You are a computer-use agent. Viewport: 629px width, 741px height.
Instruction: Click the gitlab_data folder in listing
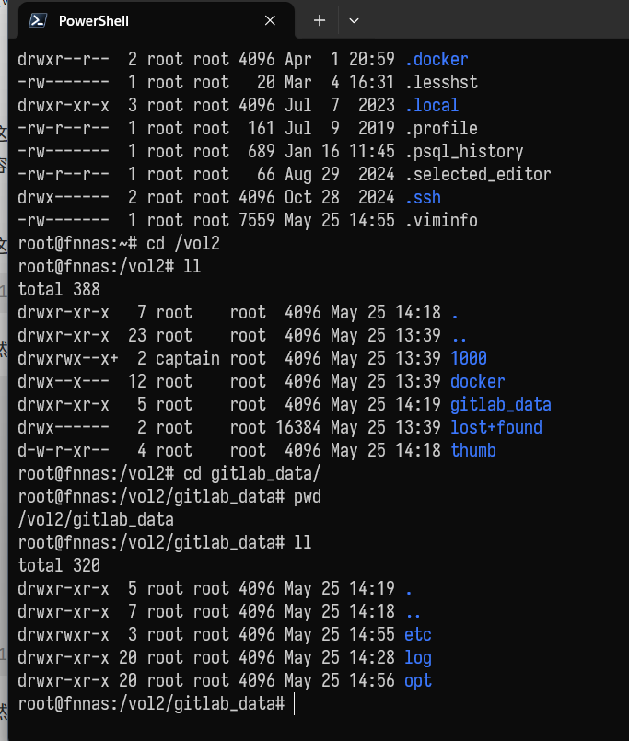coord(500,404)
